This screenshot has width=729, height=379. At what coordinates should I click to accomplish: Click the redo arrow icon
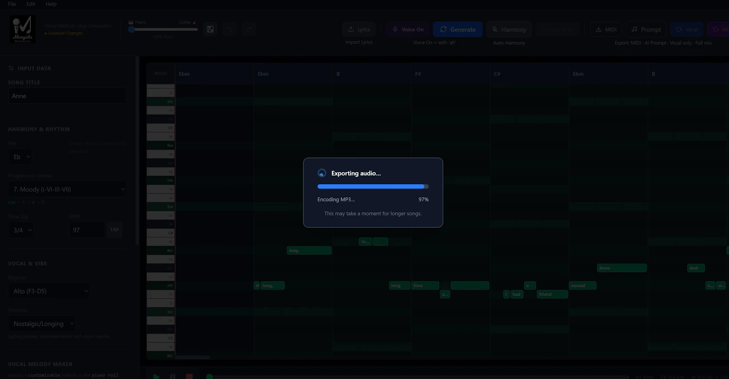(x=249, y=29)
